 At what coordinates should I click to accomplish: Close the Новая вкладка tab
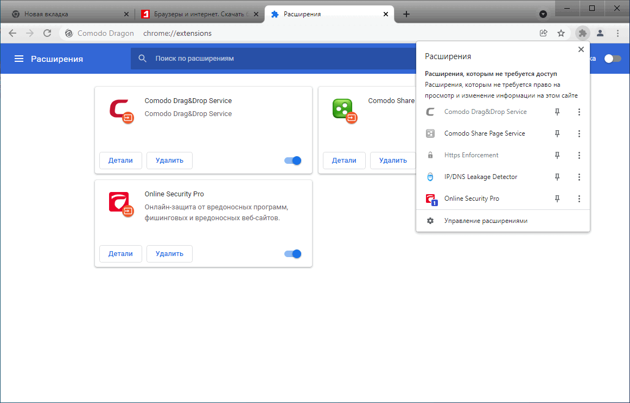point(126,14)
